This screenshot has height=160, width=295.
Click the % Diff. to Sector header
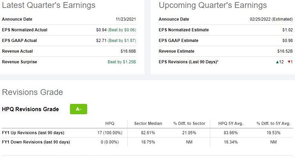coord(190,124)
